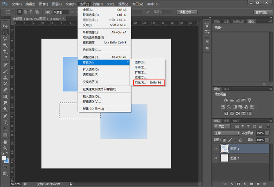This screenshot has width=274, height=187.
Task: Select the Gradient tool
Action: [x=5, y=96]
